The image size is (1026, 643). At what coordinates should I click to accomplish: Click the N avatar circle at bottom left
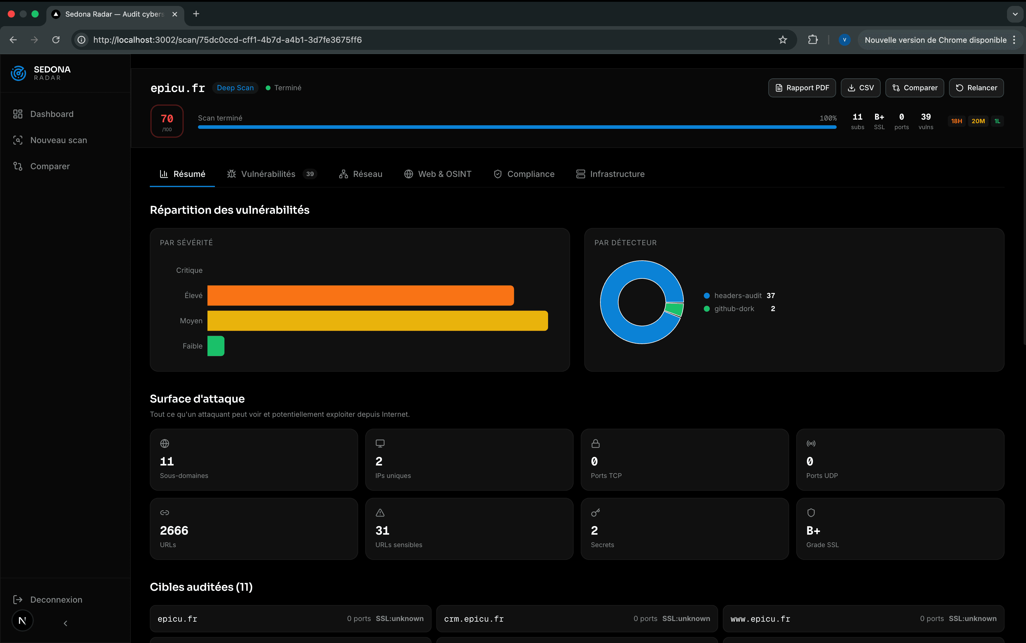pyautogui.click(x=22, y=620)
